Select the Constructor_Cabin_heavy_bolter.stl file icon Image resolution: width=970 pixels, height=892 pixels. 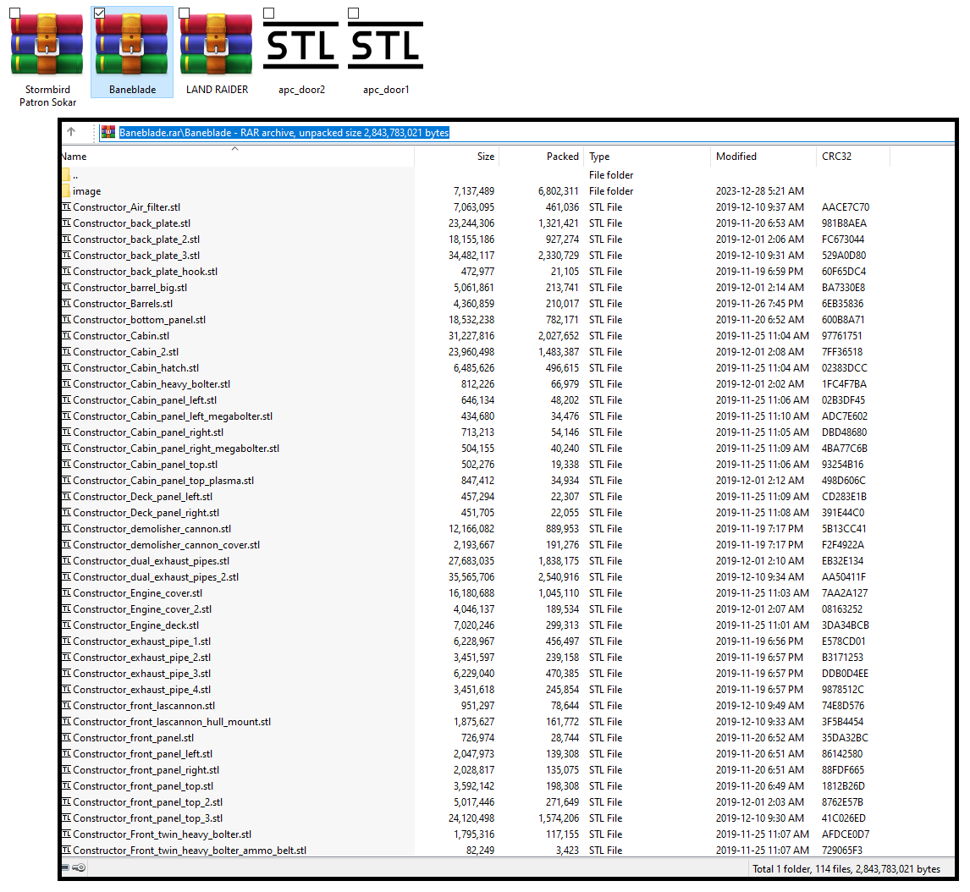point(66,383)
